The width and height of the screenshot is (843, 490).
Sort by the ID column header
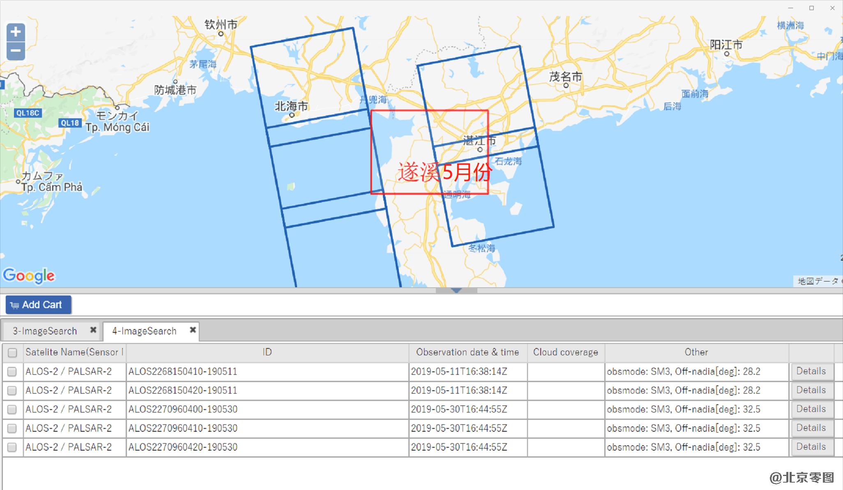point(267,352)
